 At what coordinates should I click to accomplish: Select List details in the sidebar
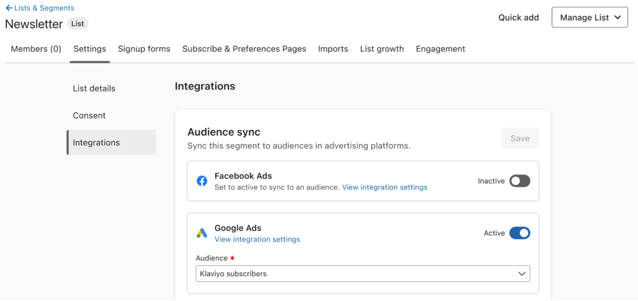[x=94, y=88]
